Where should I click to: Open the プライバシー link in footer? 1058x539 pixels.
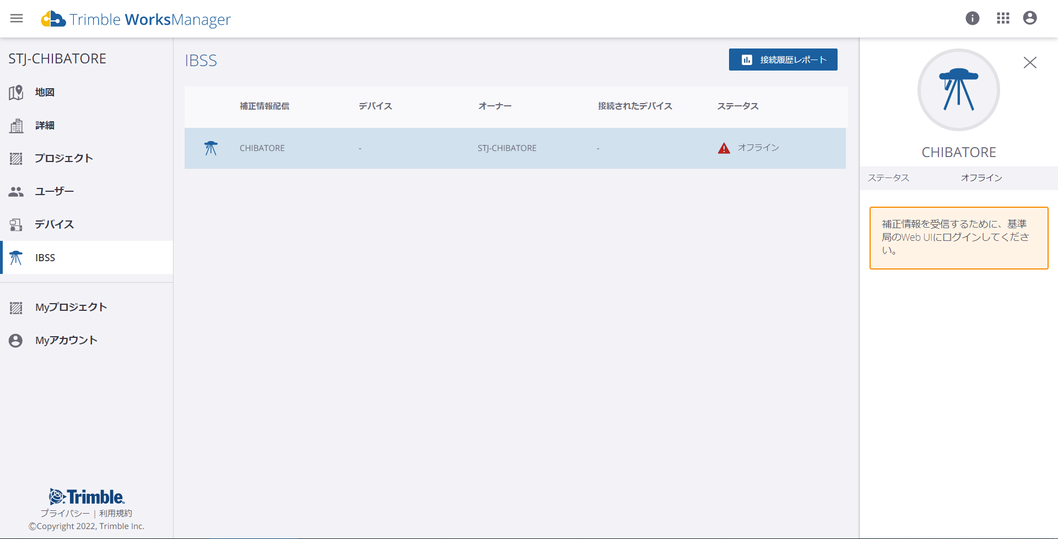click(64, 513)
